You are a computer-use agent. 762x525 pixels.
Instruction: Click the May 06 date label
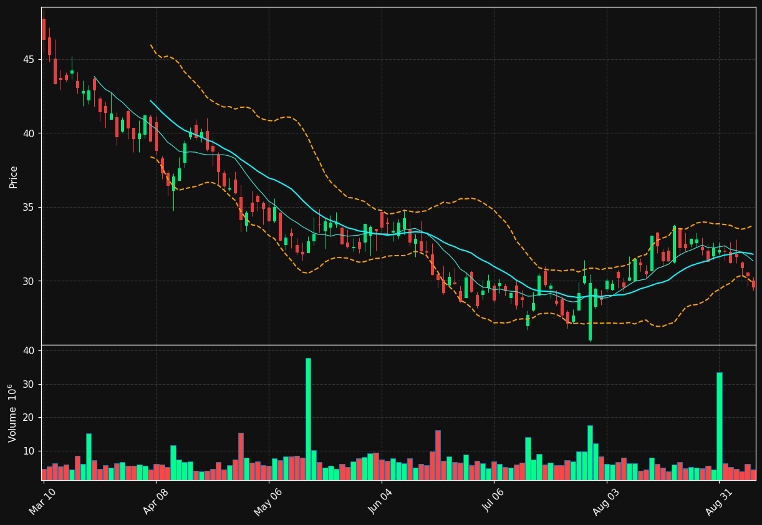click(x=269, y=501)
